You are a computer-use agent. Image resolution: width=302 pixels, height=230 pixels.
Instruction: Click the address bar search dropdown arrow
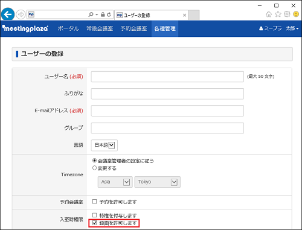pos(97,14)
